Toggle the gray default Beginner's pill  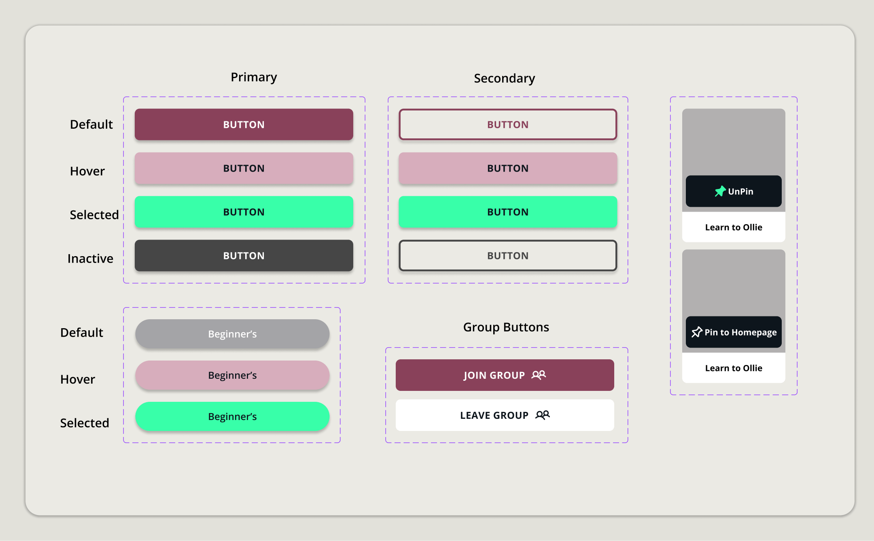click(232, 334)
